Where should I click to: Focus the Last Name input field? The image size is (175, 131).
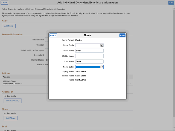(x=89, y=61)
